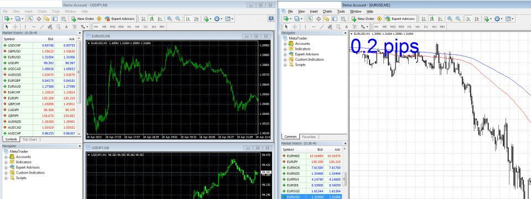Viewport: 531px width, 199px height.
Task: Select line chart type in left toolbar
Action: [x=160, y=19]
